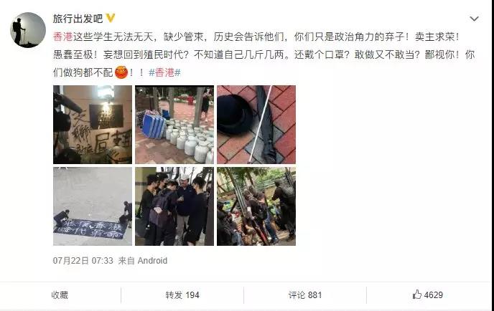Open the black hat and umbrella photo
Screen dimensions: 494x311
(256, 125)
